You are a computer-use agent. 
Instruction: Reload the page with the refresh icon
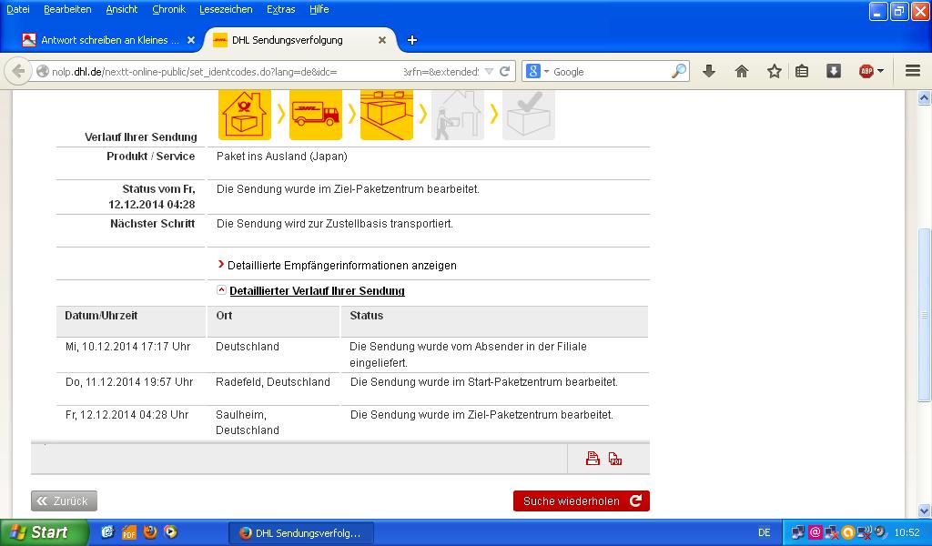click(x=505, y=71)
